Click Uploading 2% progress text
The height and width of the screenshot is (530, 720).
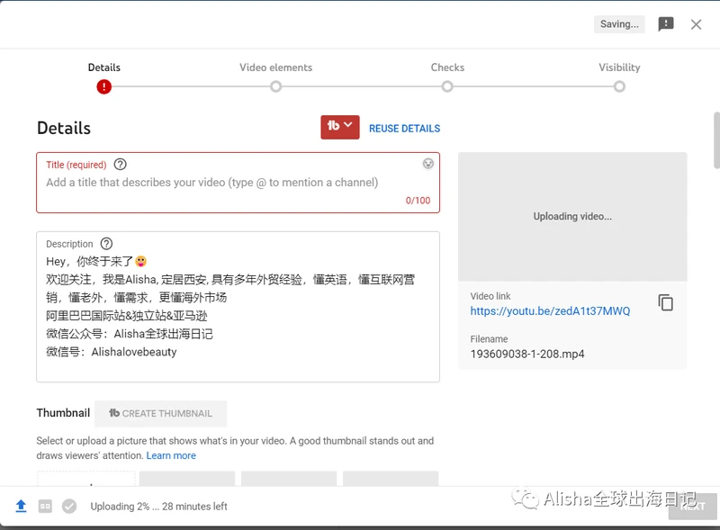pyautogui.click(x=158, y=506)
